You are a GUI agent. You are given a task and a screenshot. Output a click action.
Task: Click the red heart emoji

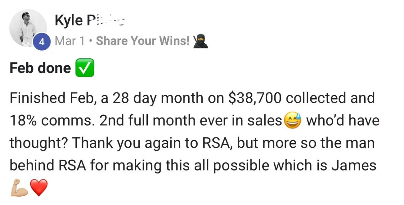point(39,188)
